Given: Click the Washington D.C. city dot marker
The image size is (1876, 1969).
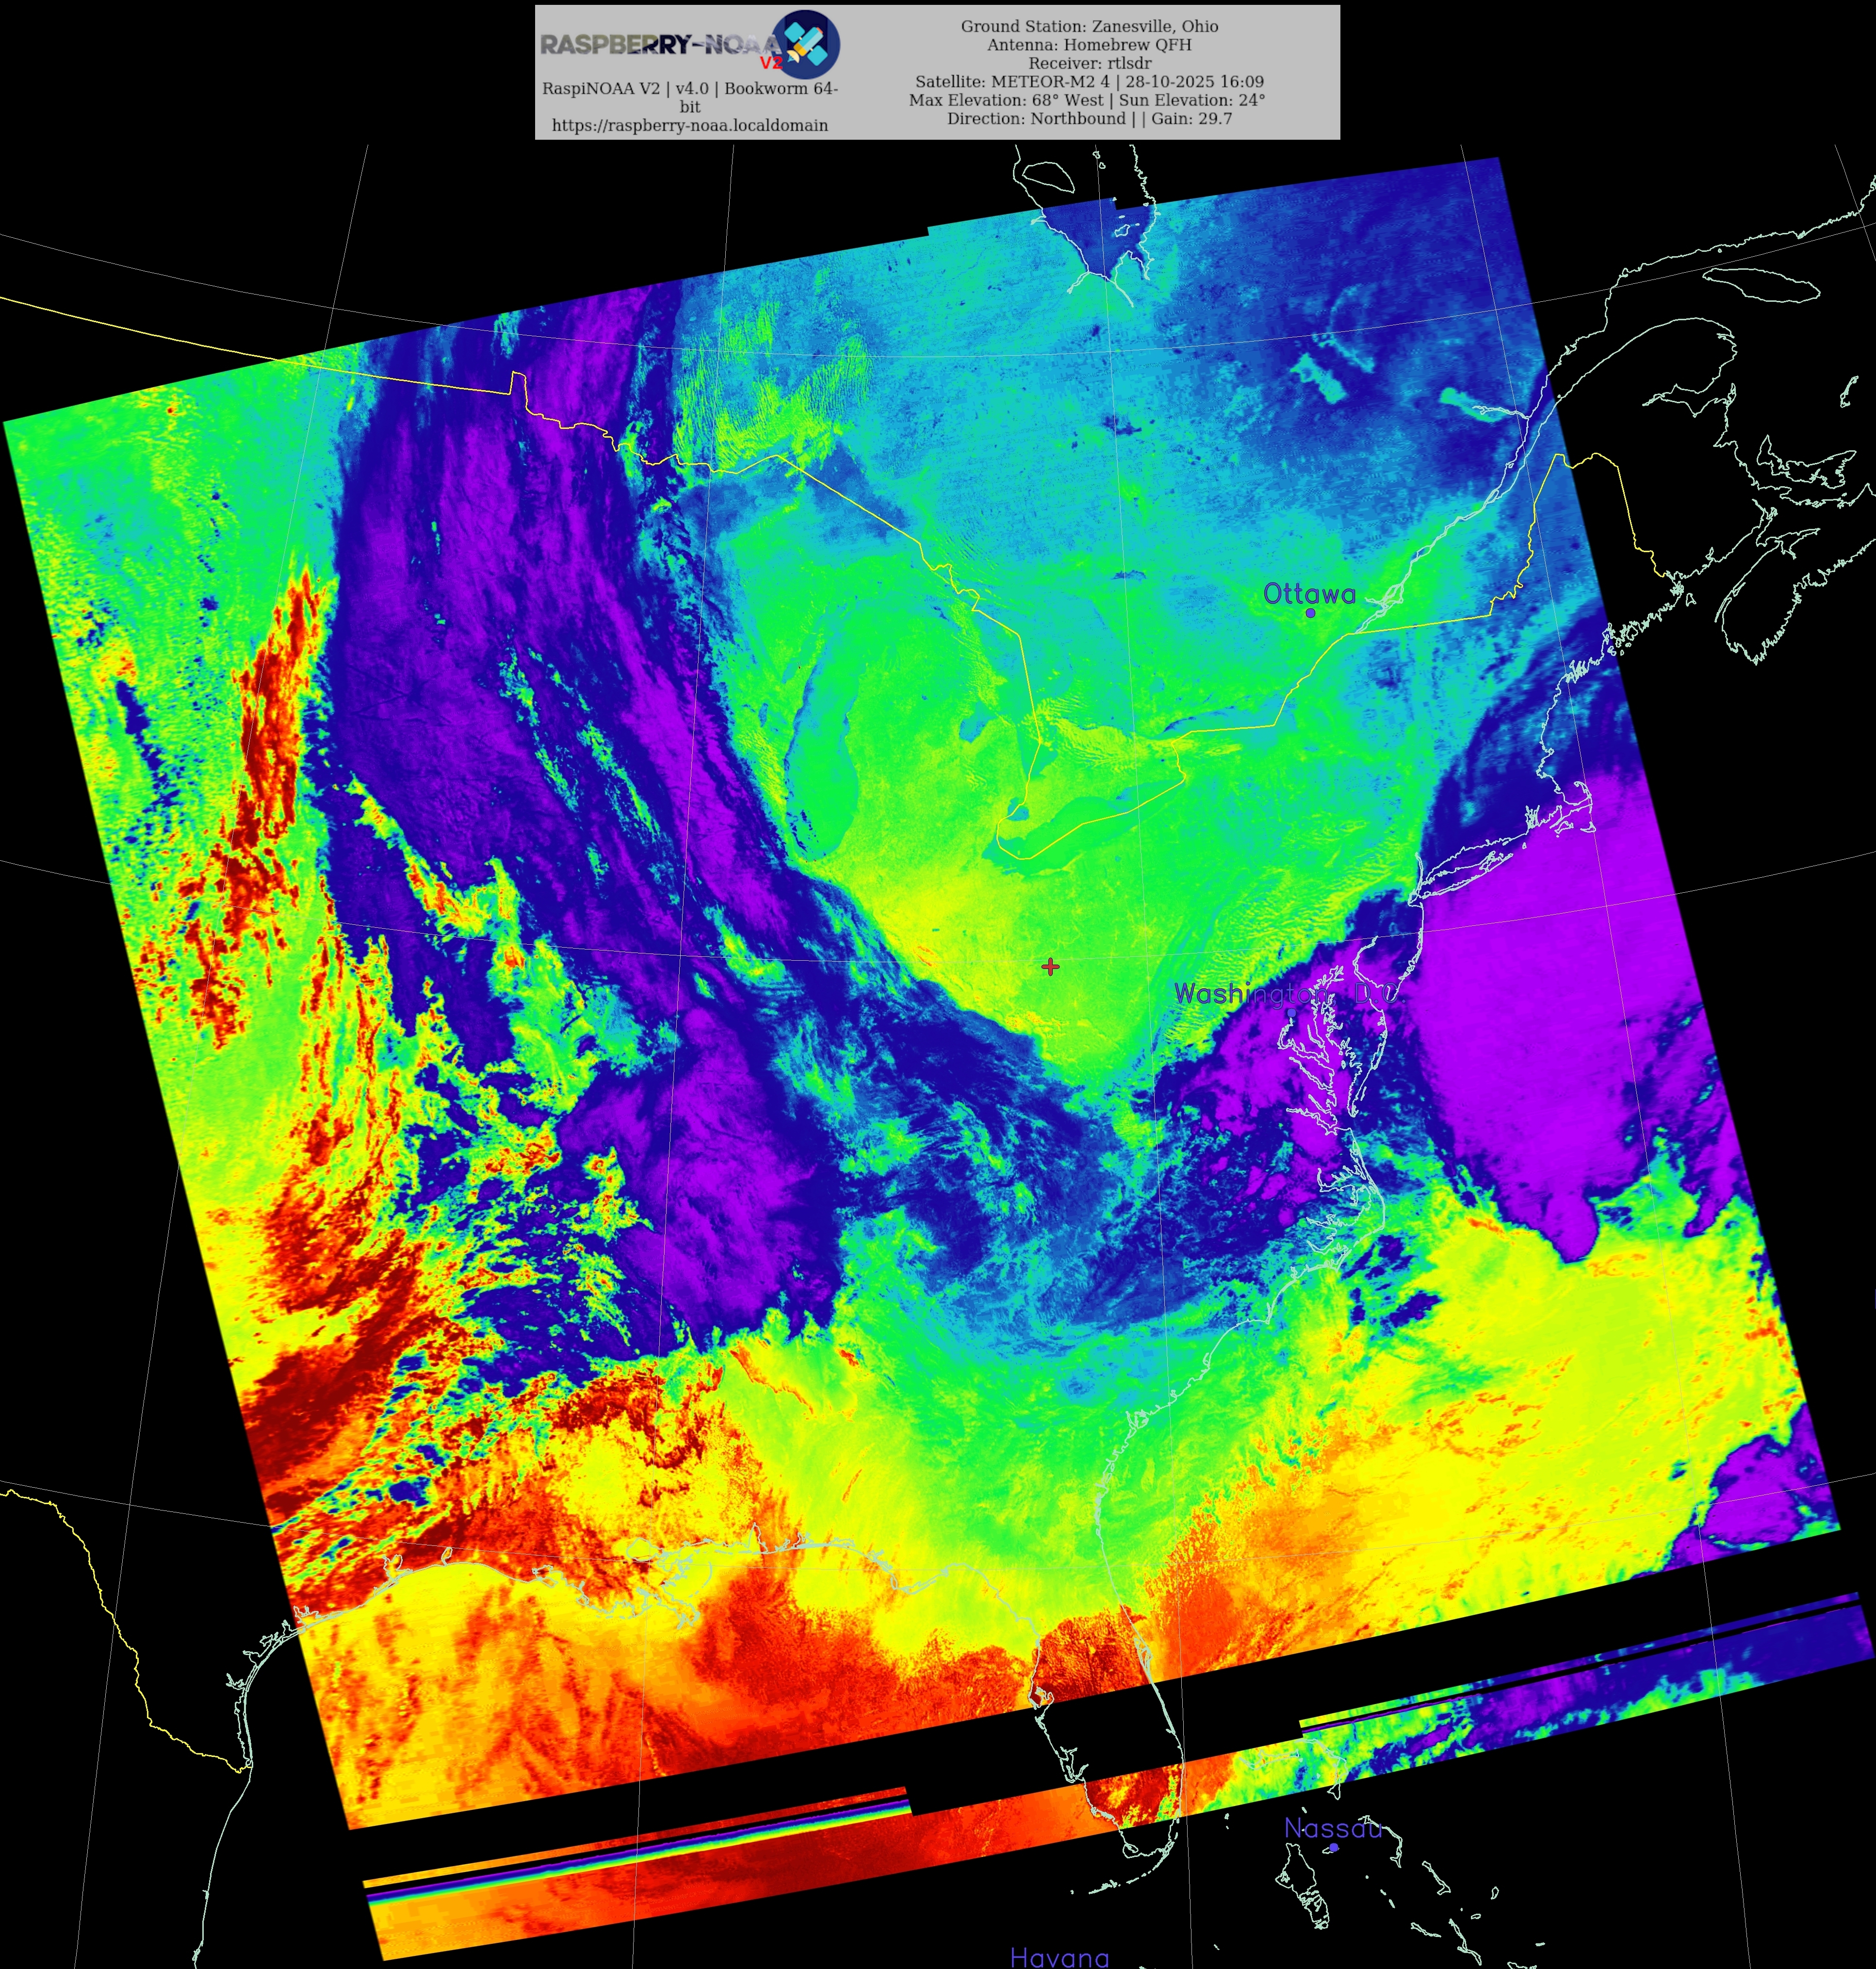Looking at the screenshot, I should 1292,1012.
